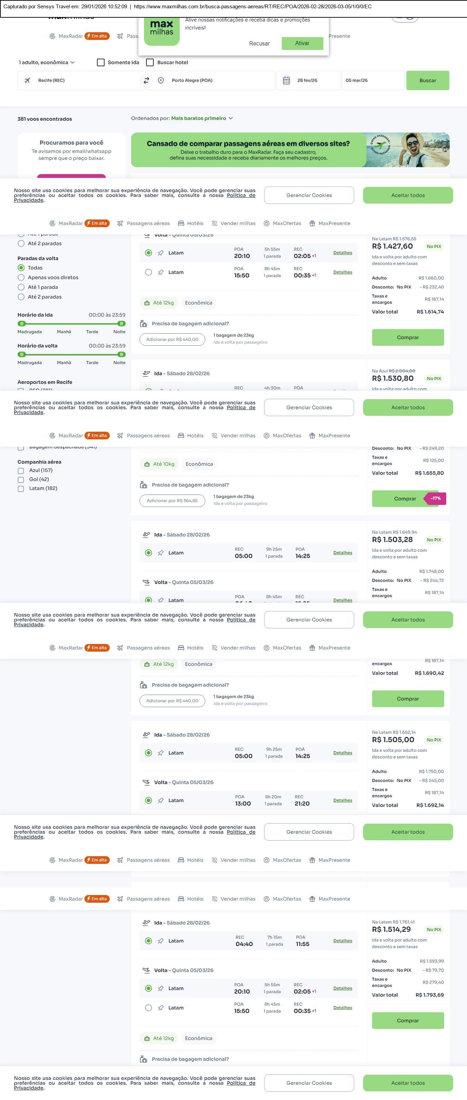Click Adicionar por R$ 364,85 baggage button
Viewport: 467px width, 1100px height.
click(x=172, y=500)
